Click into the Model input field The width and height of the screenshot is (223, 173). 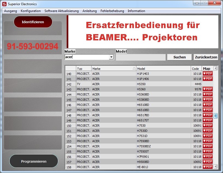(140, 57)
